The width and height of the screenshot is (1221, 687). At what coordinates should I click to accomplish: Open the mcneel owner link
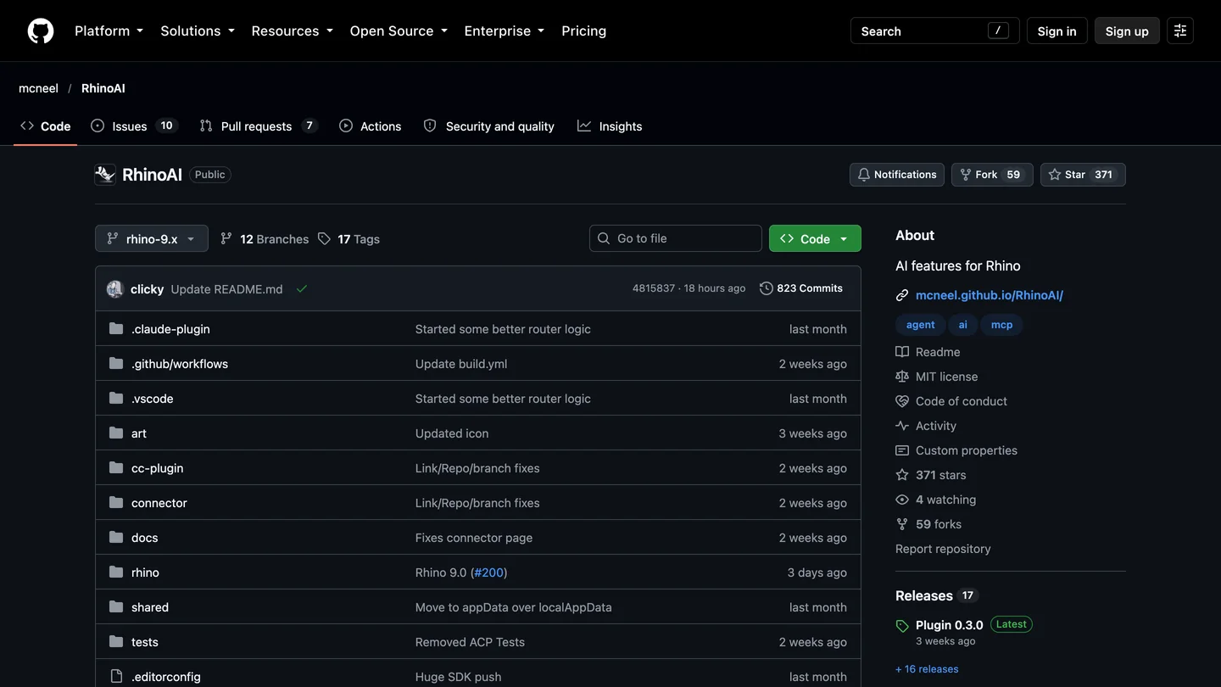coord(38,88)
